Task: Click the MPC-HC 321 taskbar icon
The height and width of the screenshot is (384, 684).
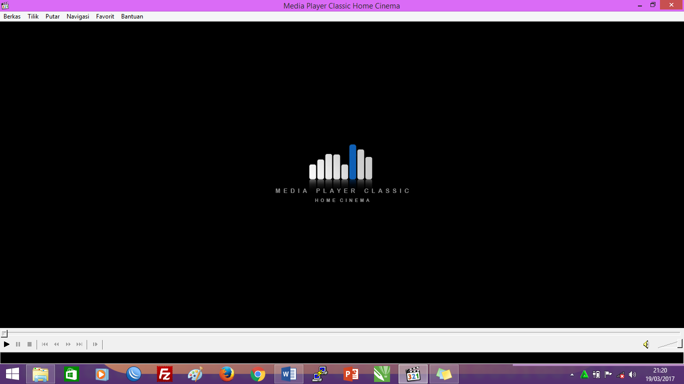Action: click(413, 374)
